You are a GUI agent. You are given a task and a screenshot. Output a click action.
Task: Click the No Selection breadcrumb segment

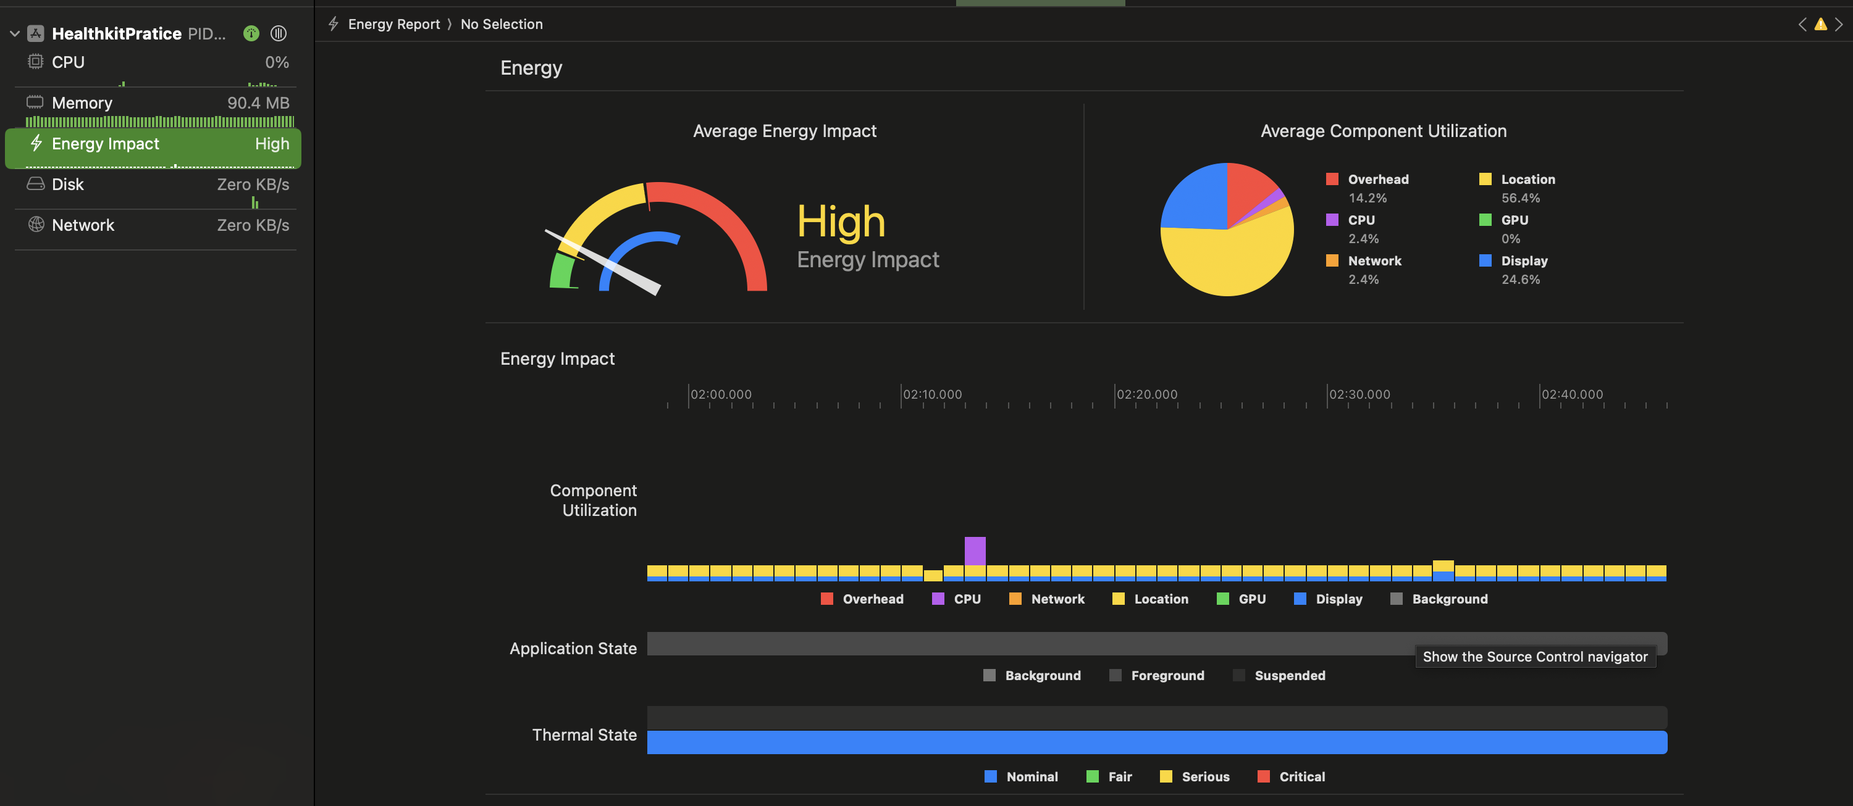[502, 25]
